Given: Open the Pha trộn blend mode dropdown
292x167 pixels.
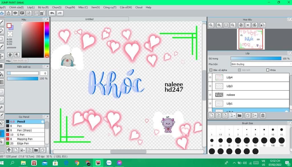Looking at the screenshot, I should point(261,64).
